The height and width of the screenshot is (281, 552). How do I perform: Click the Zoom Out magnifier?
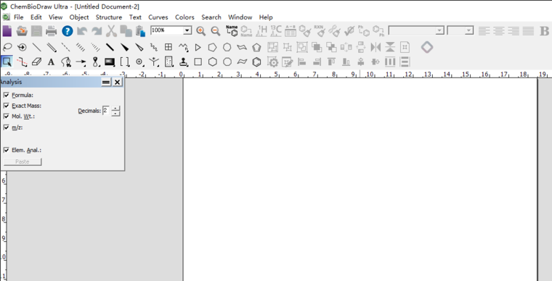coord(216,31)
